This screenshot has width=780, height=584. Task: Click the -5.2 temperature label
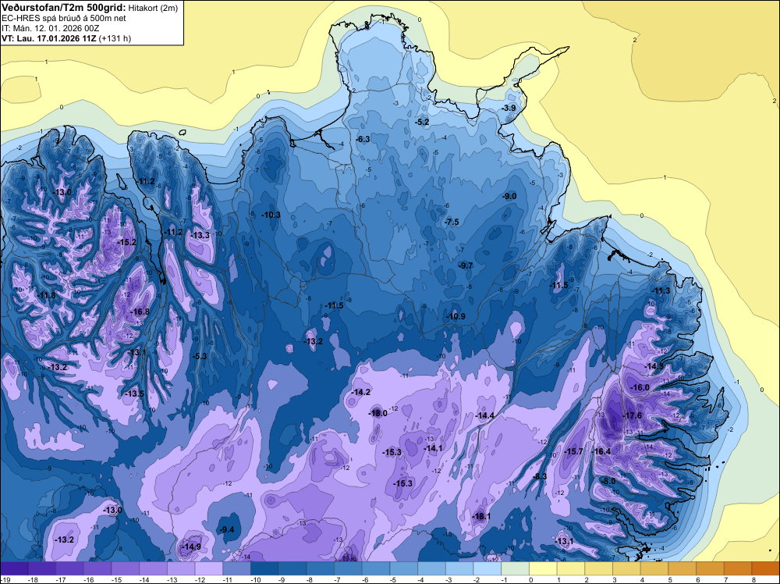tap(422, 122)
